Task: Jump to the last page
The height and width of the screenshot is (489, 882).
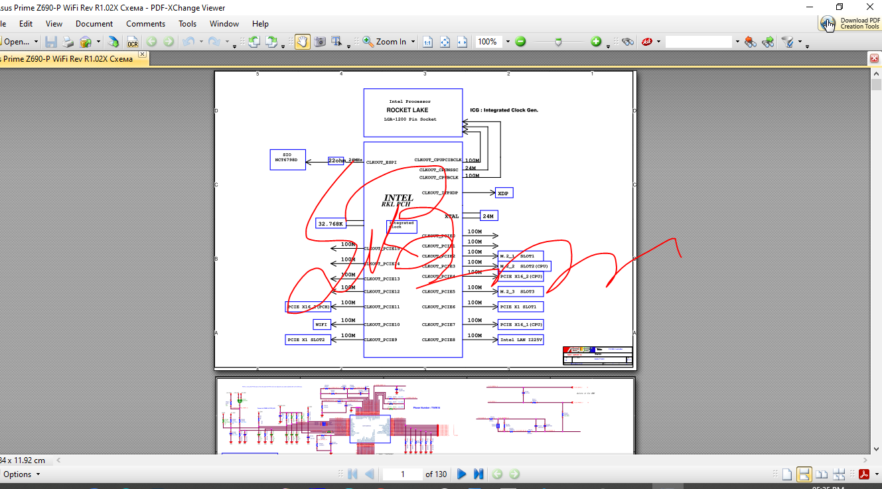Action: pos(478,474)
